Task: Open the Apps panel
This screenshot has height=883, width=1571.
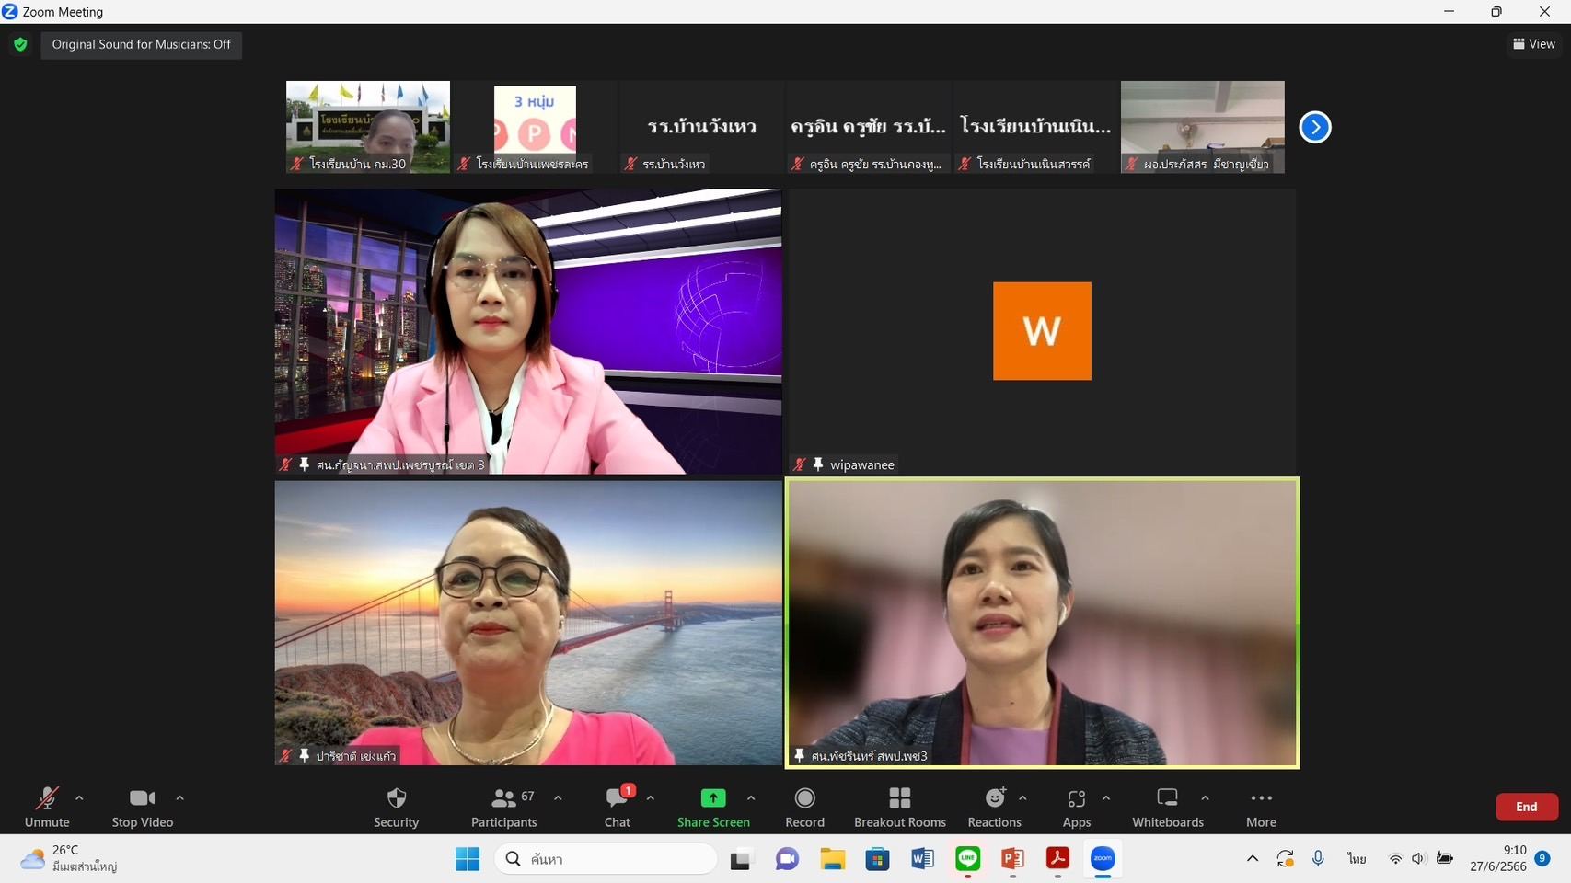Action: tap(1076, 807)
